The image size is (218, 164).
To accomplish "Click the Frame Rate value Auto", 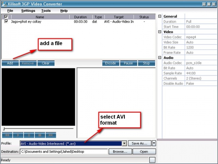I will click(190, 52).
